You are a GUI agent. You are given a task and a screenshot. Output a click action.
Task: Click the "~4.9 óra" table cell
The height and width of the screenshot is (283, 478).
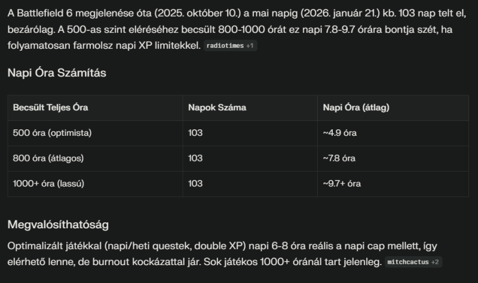pyautogui.click(x=339, y=133)
